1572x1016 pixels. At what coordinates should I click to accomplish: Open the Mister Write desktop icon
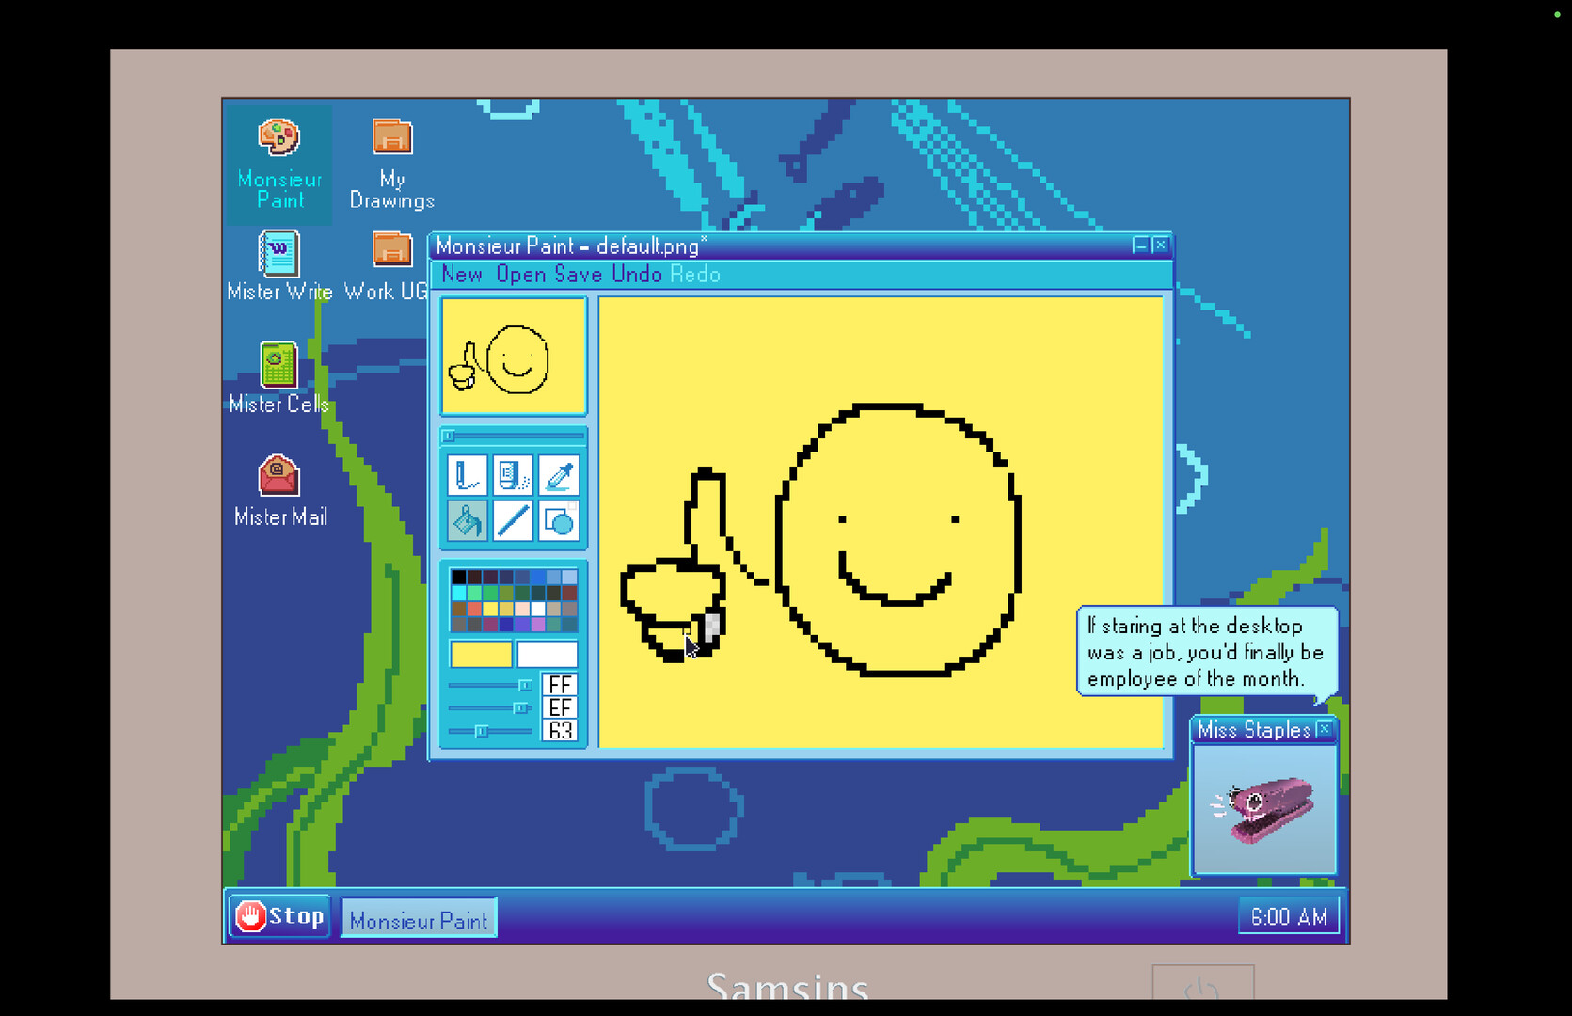(279, 266)
